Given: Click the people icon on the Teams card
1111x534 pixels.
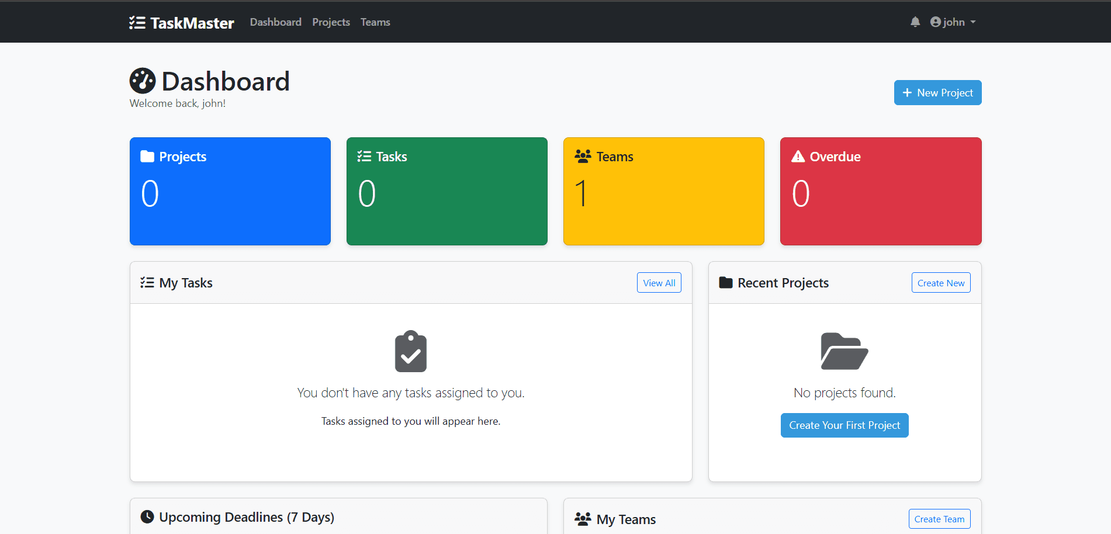Looking at the screenshot, I should 582,156.
